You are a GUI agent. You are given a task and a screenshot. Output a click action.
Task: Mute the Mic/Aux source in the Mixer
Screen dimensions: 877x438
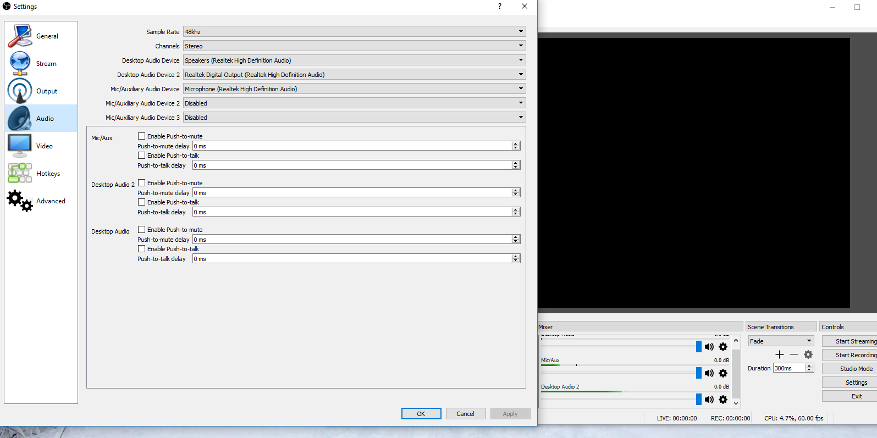(x=709, y=373)
